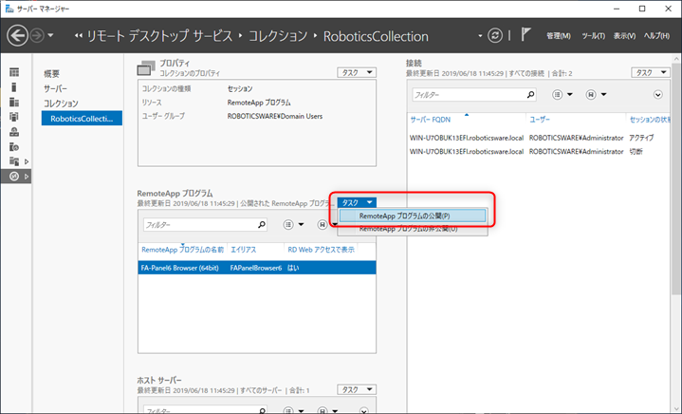Click search magnifier in RemoteApp filter
Image resolution: width=682 pixels, height=414 pixels.
coord(262,225)
